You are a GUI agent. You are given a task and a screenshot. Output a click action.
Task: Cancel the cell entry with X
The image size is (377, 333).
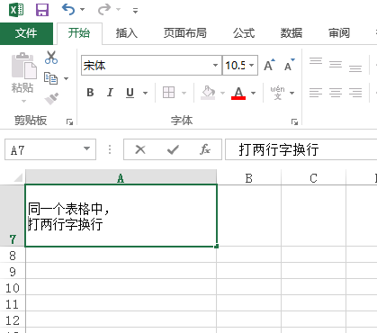coord(140,149)
